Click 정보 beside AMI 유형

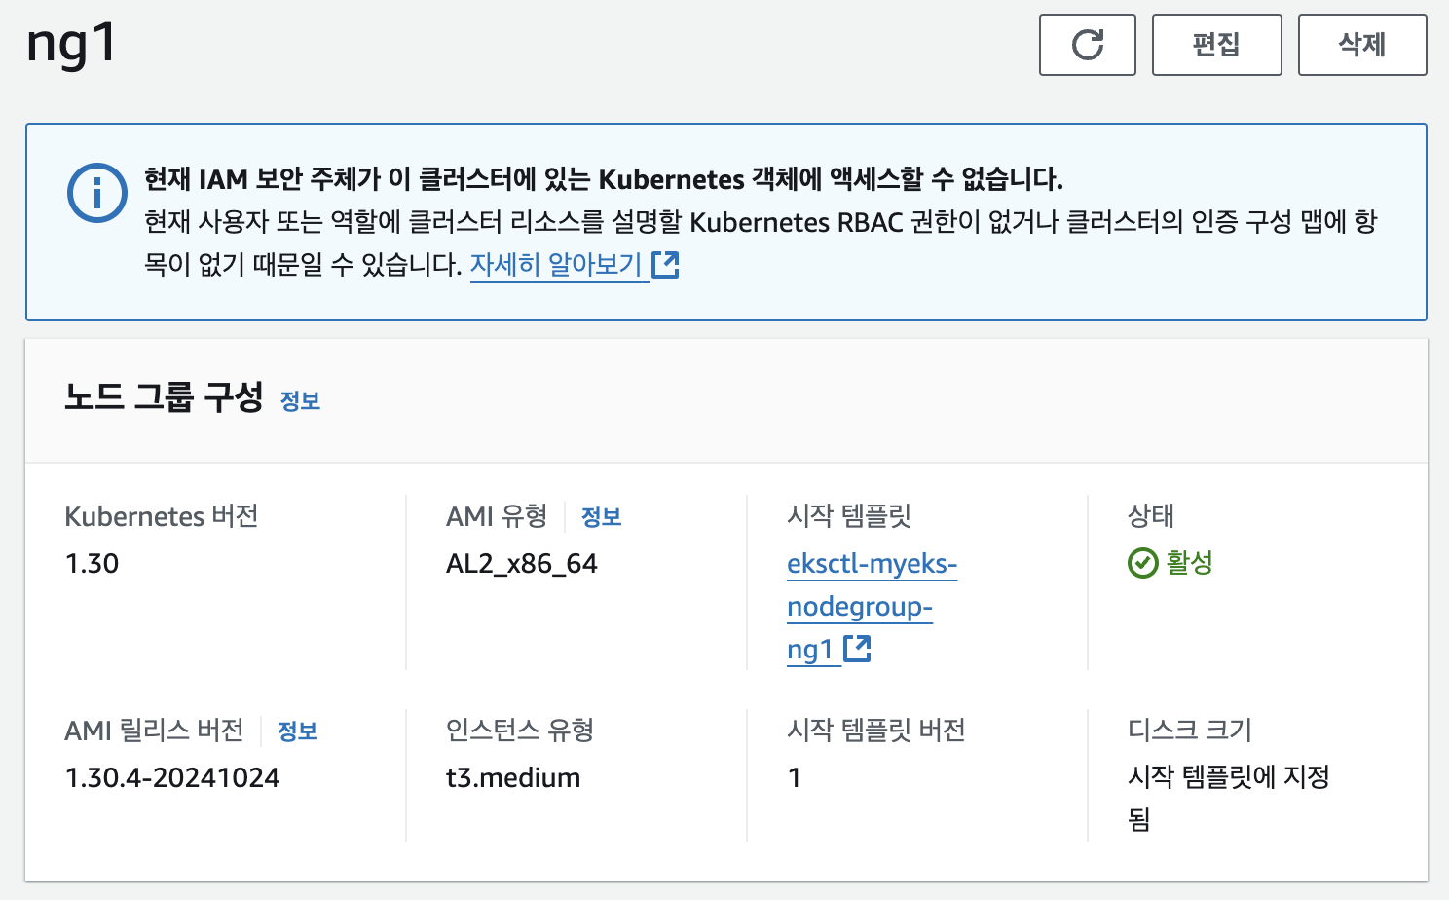pyautogui.click(x=601, y=517)
